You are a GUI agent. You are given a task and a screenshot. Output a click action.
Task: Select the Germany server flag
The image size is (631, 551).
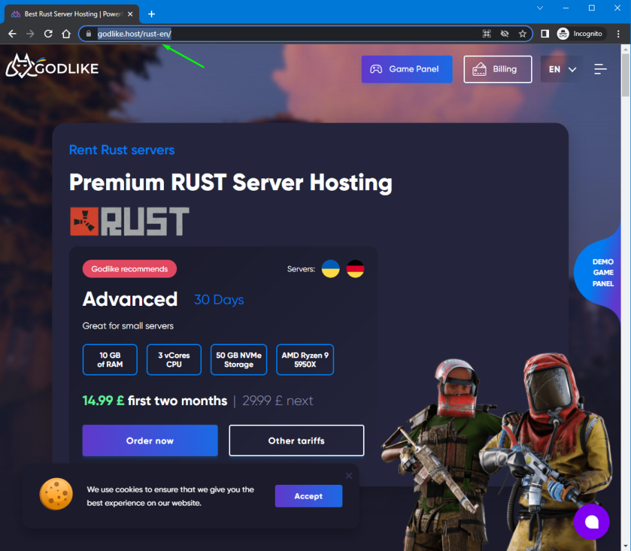(355, 269)
